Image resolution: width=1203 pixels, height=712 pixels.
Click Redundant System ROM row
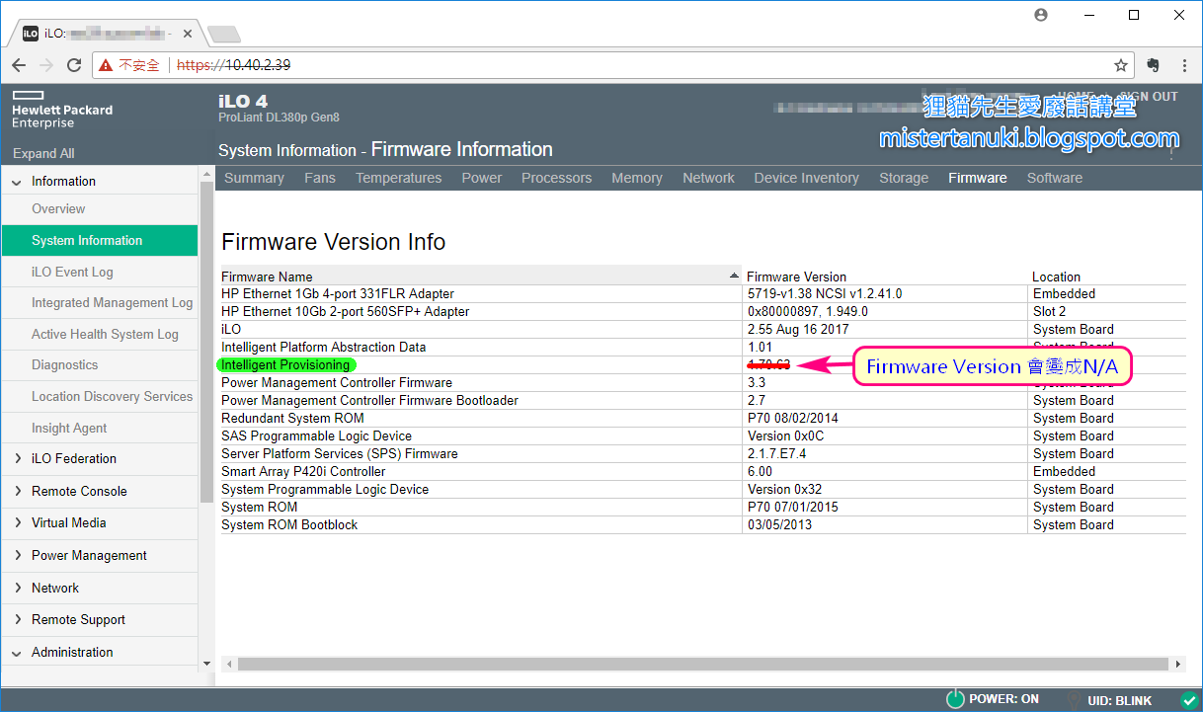point(703,419)
